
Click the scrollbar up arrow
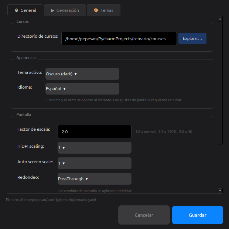[220, 19]
